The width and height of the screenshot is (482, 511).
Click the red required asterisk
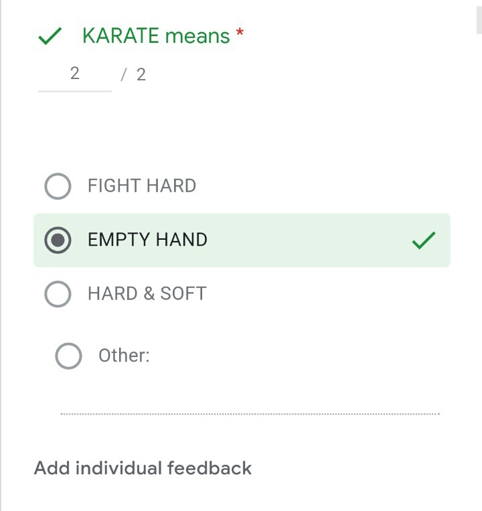click(240, 35)
